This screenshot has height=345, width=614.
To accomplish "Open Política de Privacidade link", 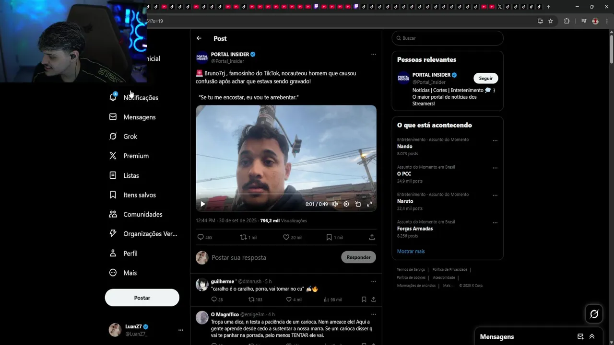I will coord(449,270).
